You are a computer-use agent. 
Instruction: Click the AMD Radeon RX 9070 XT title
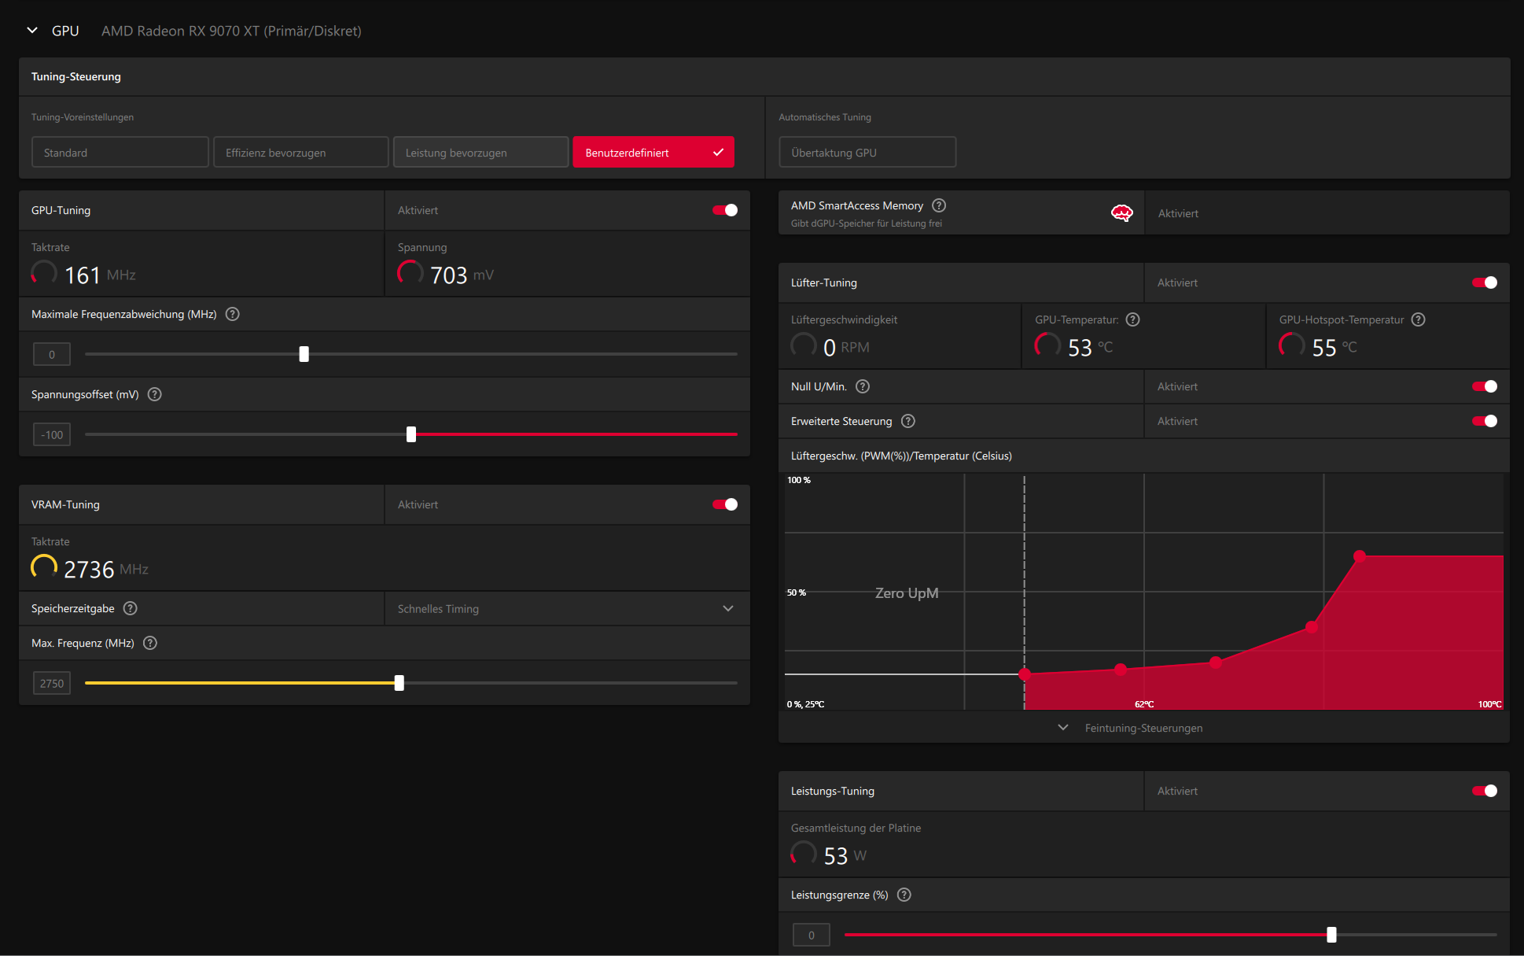point(231,31)
